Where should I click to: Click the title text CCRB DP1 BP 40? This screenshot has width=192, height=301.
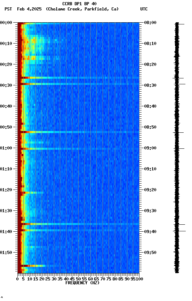pos(79,4)
